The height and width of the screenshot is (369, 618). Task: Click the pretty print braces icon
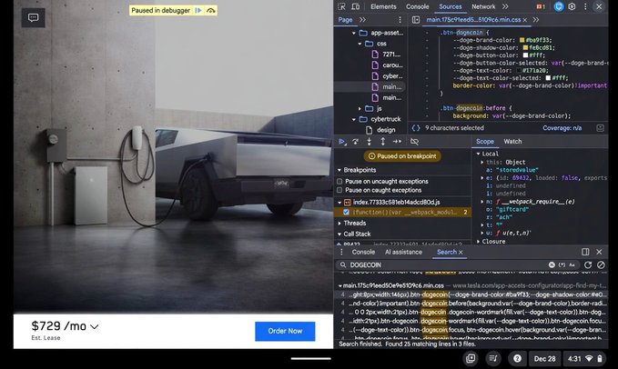click(x=416, y=128)
